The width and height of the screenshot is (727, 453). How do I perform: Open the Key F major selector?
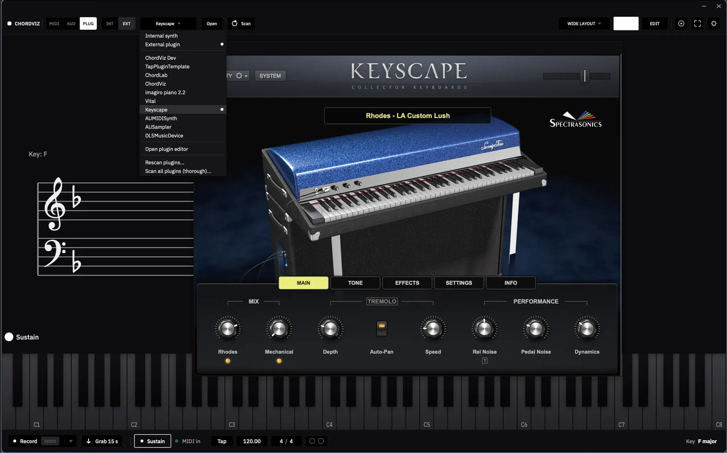click(x=701, y=441)
